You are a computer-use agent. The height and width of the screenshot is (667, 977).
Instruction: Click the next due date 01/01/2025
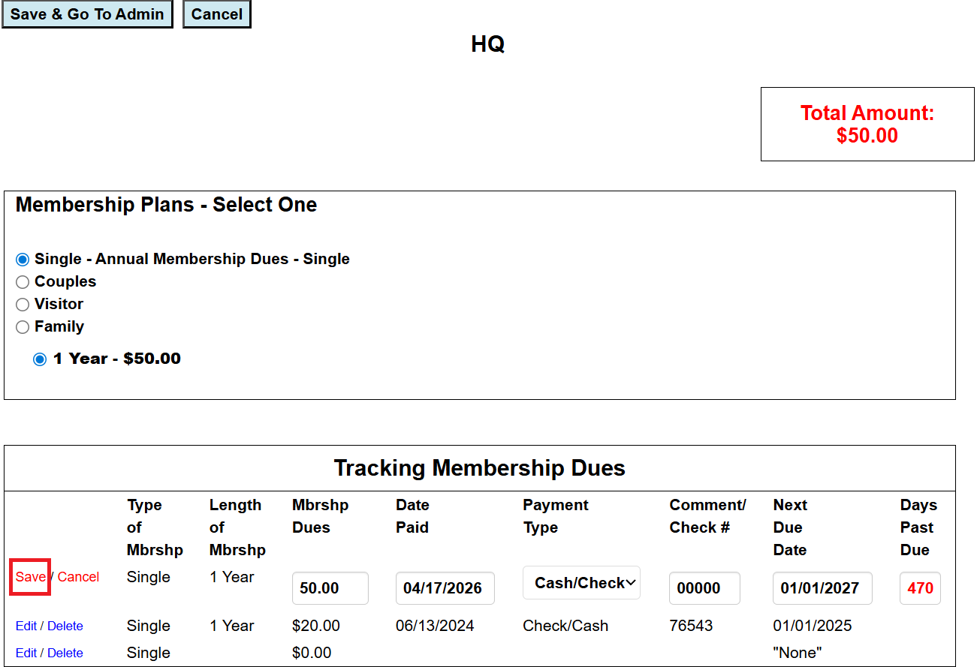coord(813,626)
